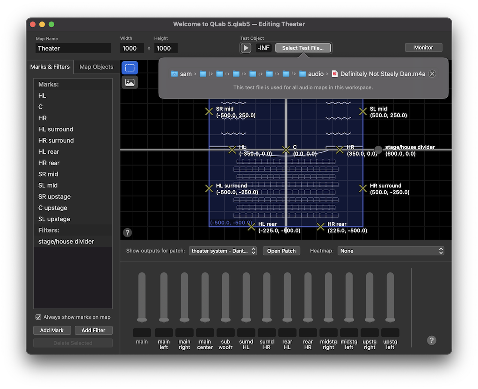The image size is (478, 389).
Task: Click the background image tool icon
Action: click(130, 82)
